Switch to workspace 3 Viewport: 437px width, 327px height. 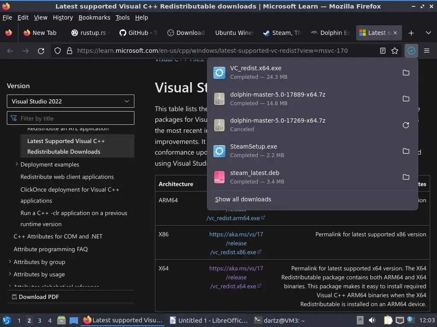[40, 321]
